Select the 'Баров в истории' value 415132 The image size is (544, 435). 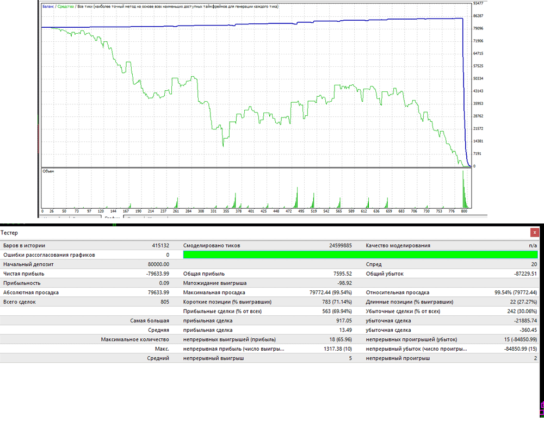[160, 246]
